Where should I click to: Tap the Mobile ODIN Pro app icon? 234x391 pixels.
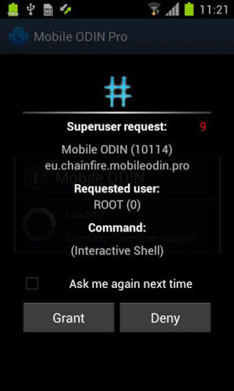(x=18, y=36)
